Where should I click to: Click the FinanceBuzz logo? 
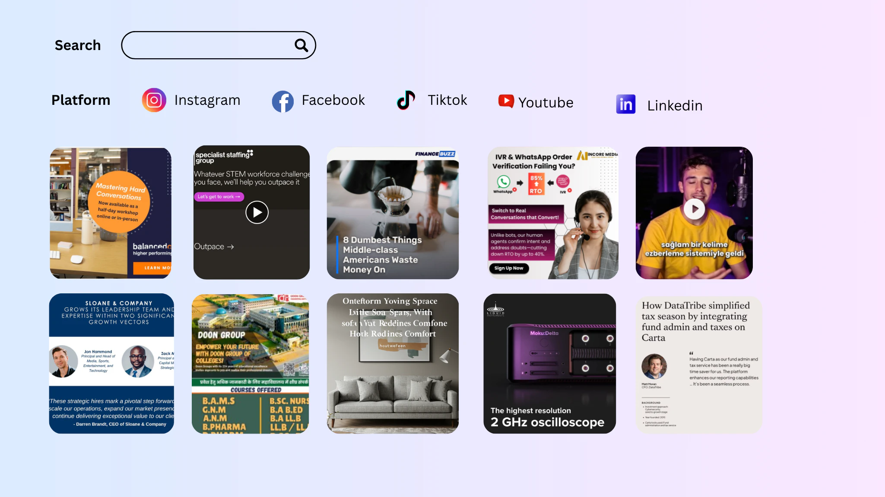click(435, 154)
